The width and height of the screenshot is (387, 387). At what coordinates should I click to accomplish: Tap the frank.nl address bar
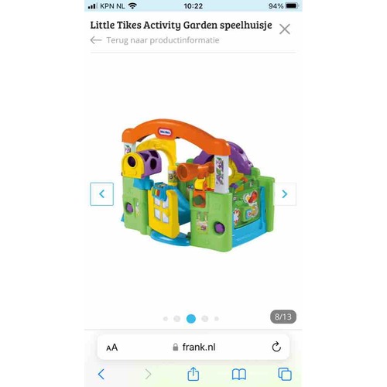point(193,347)
